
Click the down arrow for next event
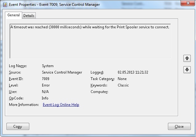(187, 70)
